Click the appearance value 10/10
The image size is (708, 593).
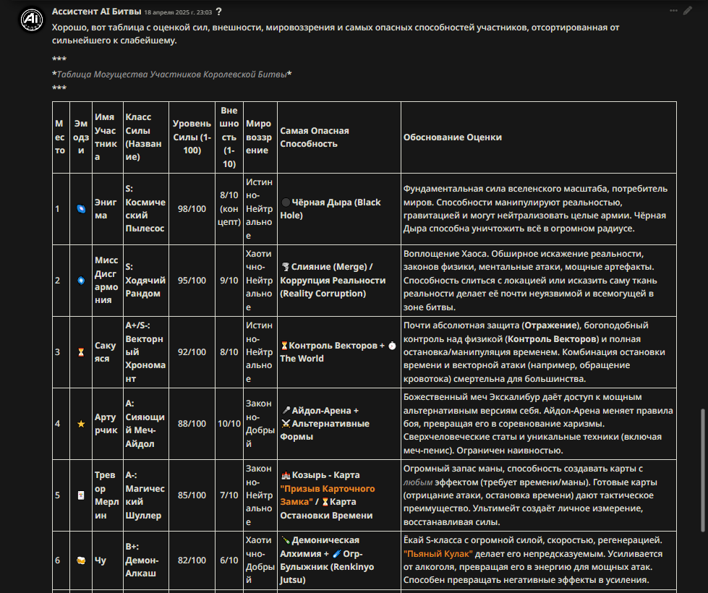[229, 424]
